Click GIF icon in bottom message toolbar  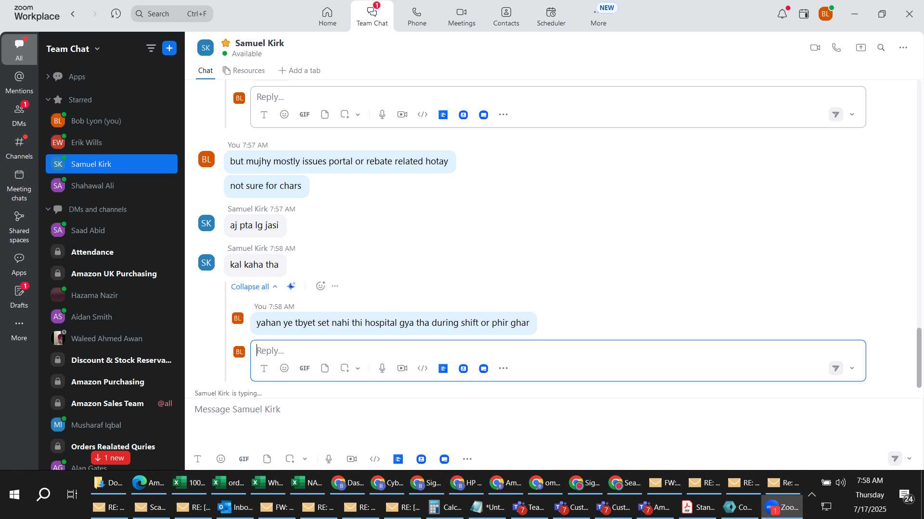tap(244, 459)
